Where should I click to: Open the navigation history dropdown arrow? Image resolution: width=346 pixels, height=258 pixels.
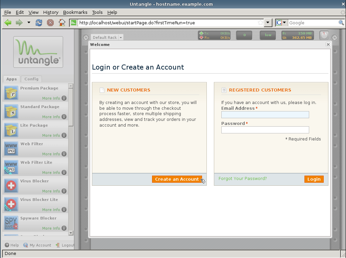(29, 23)
